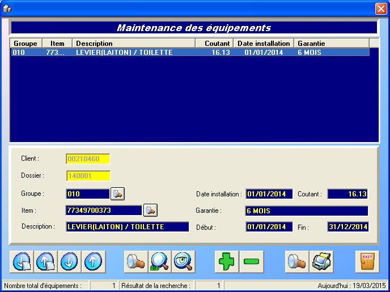Click the EXIT door icon
Viewport: 390px width, 292px height.
click(x=367, y=261)
